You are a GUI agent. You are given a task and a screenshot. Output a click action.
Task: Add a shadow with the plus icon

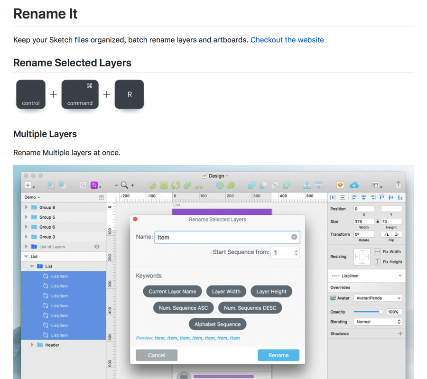[400, 333]
